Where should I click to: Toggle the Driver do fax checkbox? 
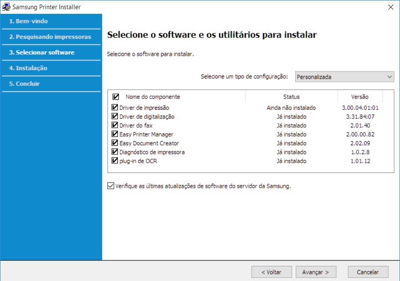115,125
